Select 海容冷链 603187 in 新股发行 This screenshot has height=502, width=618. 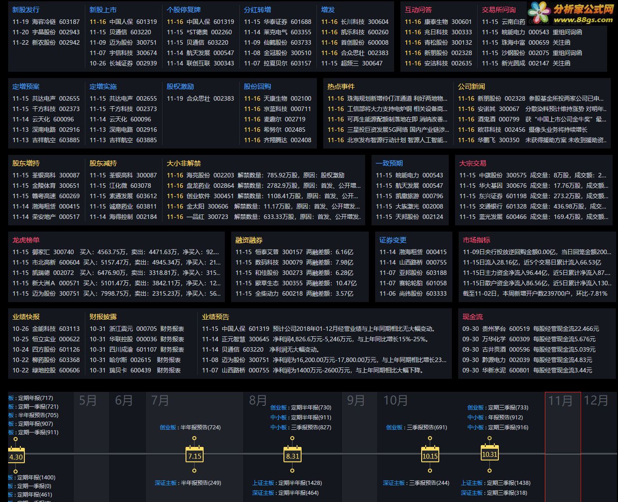point(46,22)
